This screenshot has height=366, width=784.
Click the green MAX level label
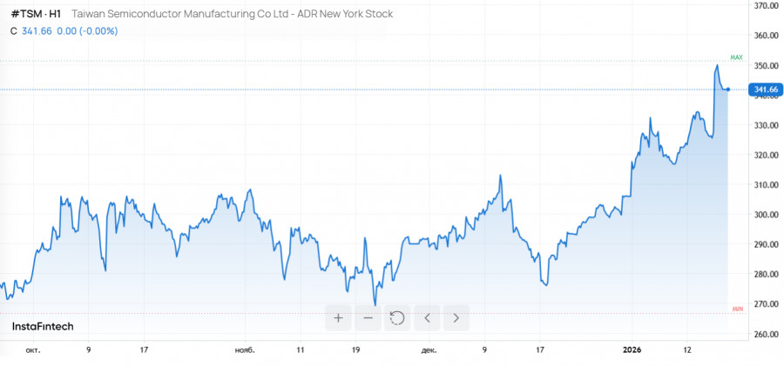point(736,57)
